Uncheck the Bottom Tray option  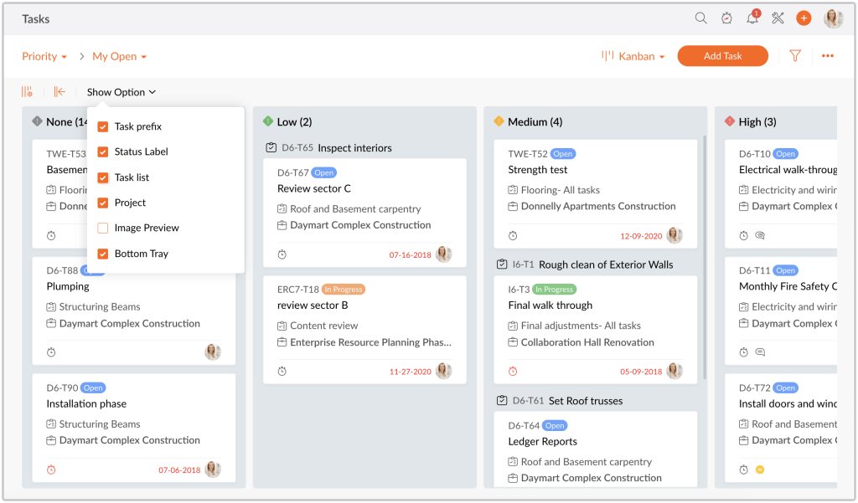103,253
